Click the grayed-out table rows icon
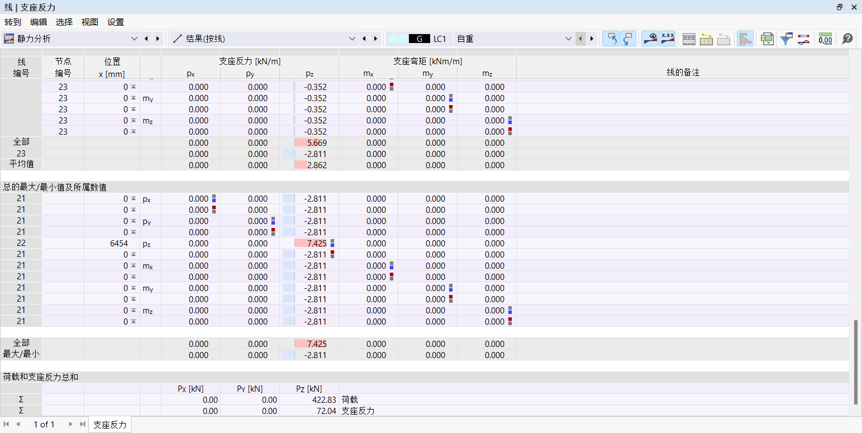This screenshot has height=433, width=862. coord(723,39)
